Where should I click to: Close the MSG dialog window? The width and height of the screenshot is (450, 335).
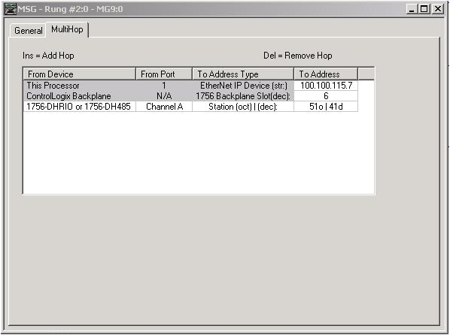438,9
